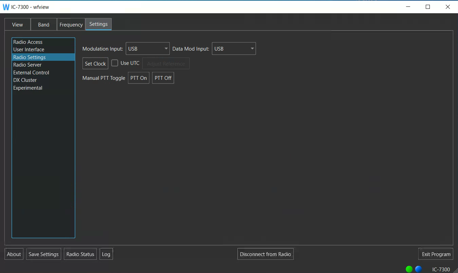The width and height of the screenshot is (458, 273).
Task: Open User Interface settings category
Action: tap(29, 50)
